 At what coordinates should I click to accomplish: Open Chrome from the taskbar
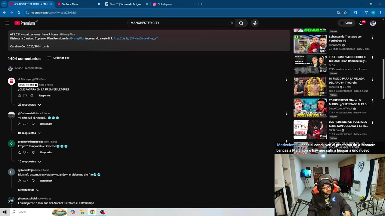point(92,212)
